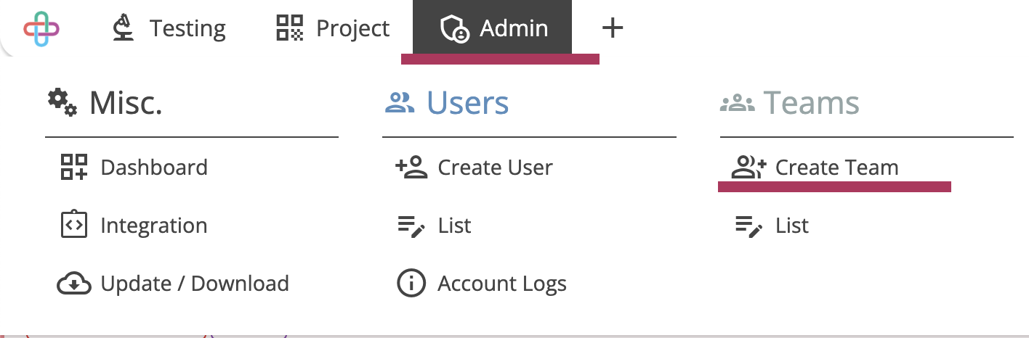
Task: Click the plus icon after Admin tab
Action: pos(613,28)
